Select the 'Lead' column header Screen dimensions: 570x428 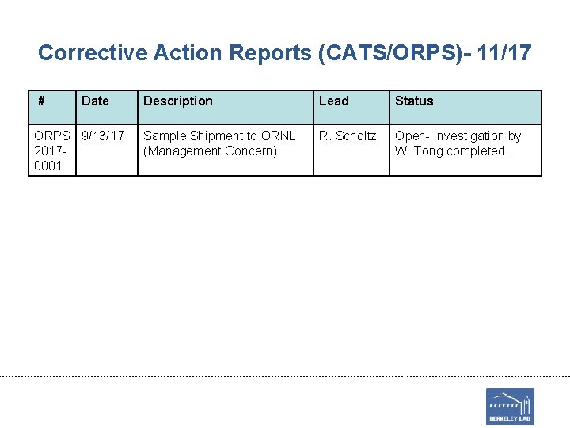click(x=351, y=107)
